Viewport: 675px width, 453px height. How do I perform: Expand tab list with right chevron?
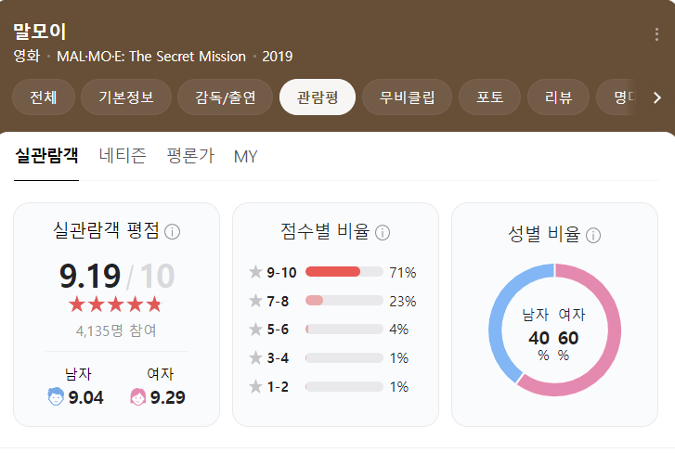(657, 97)
